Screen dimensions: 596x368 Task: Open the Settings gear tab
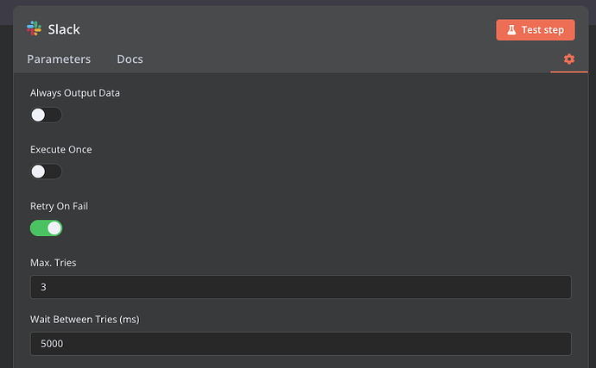tap(568, 59)
